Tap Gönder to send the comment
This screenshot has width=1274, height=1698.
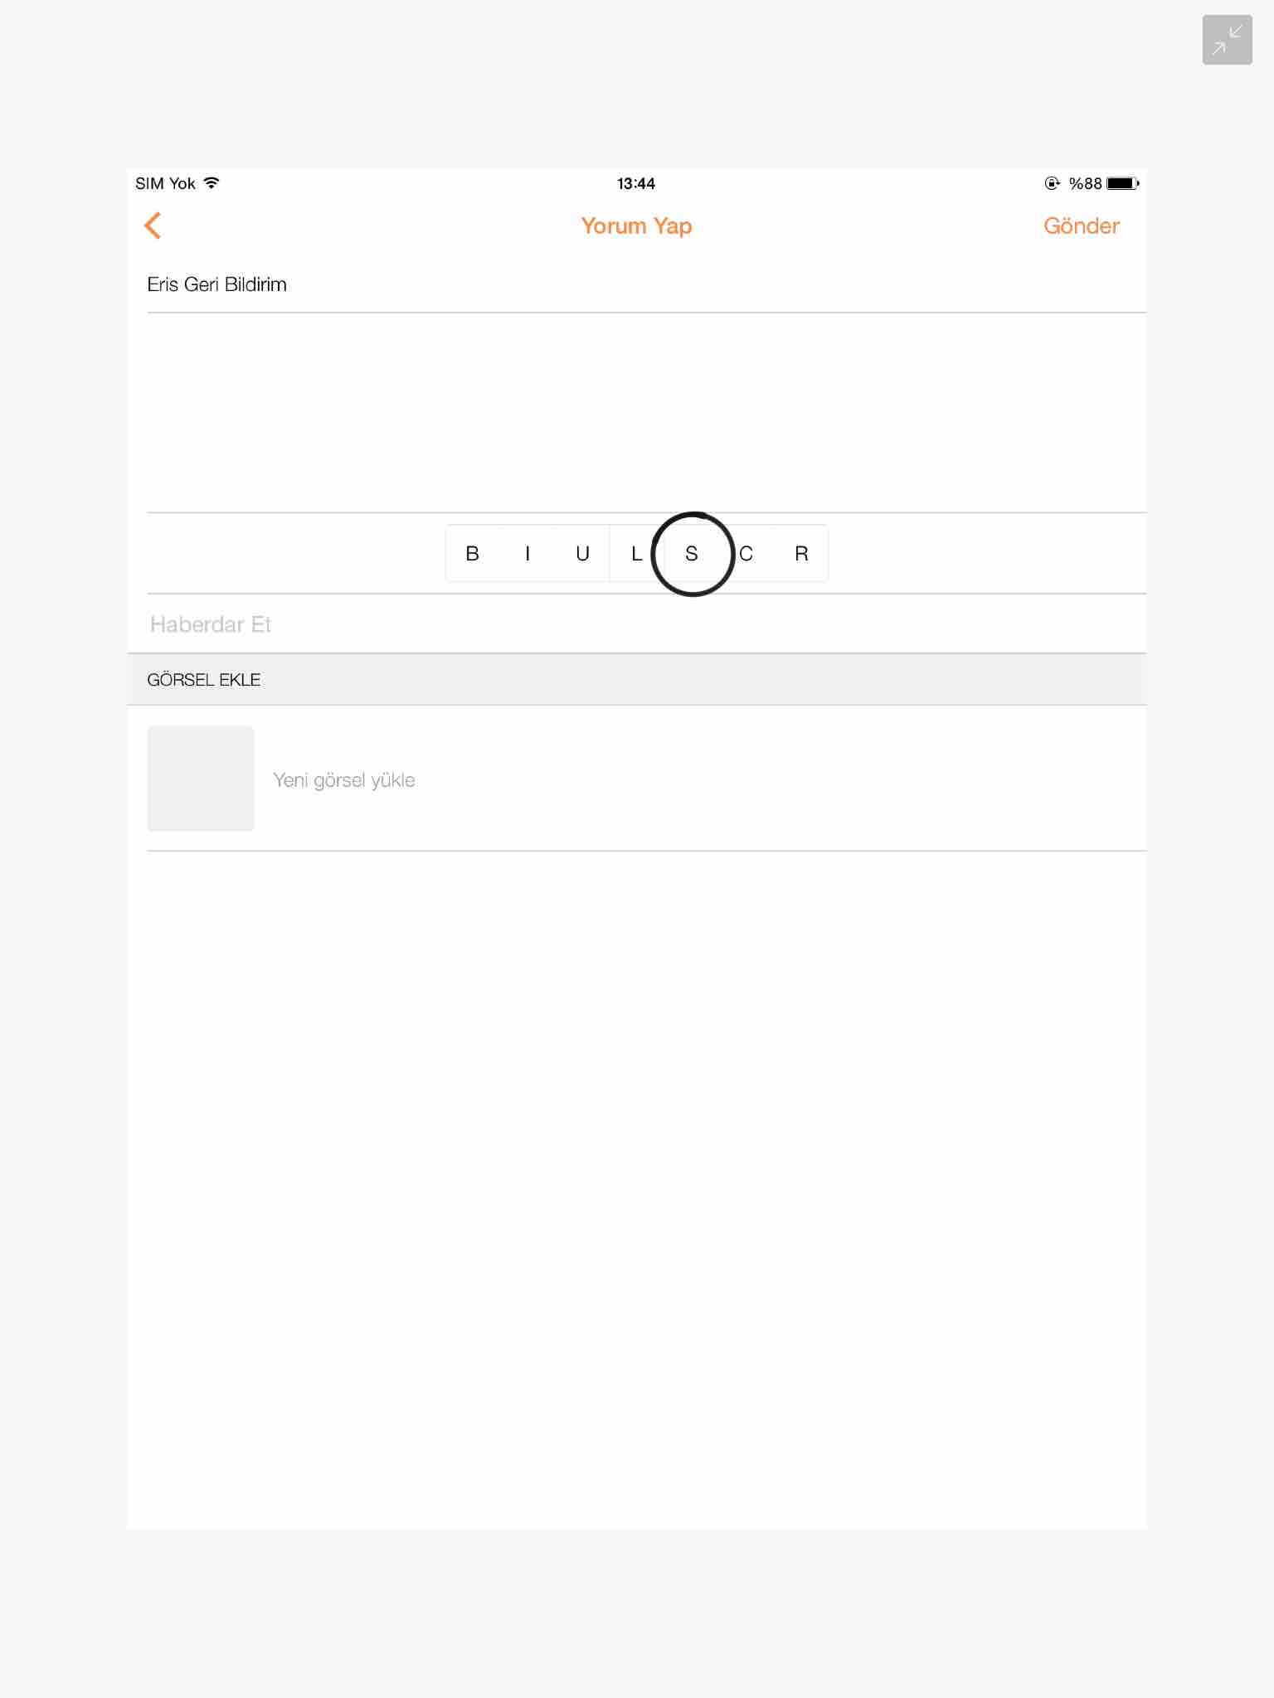1081,226
